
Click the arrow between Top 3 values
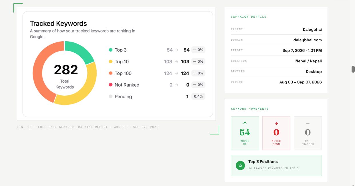tap(177, 50)
